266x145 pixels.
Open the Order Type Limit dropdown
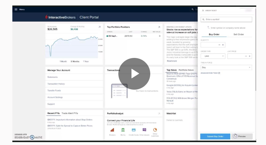click(x=213, y=56)
